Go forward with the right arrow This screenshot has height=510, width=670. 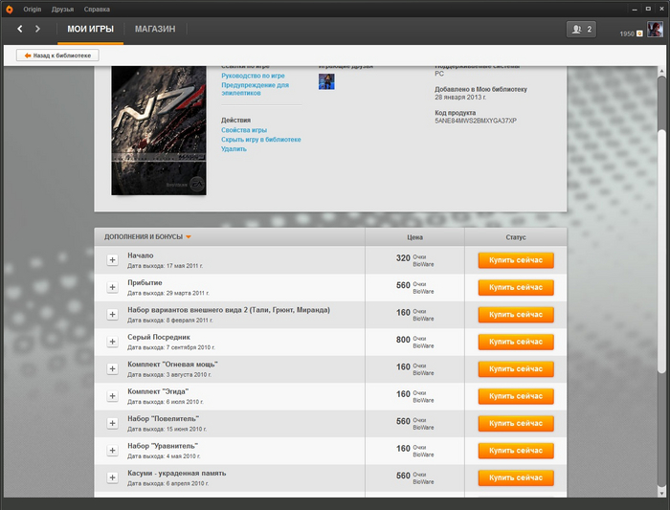37,29
